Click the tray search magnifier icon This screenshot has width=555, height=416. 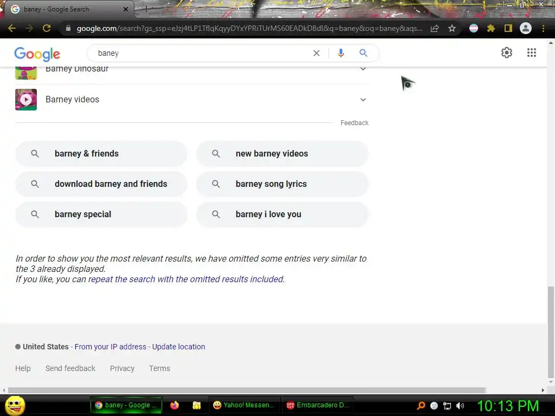421,405
